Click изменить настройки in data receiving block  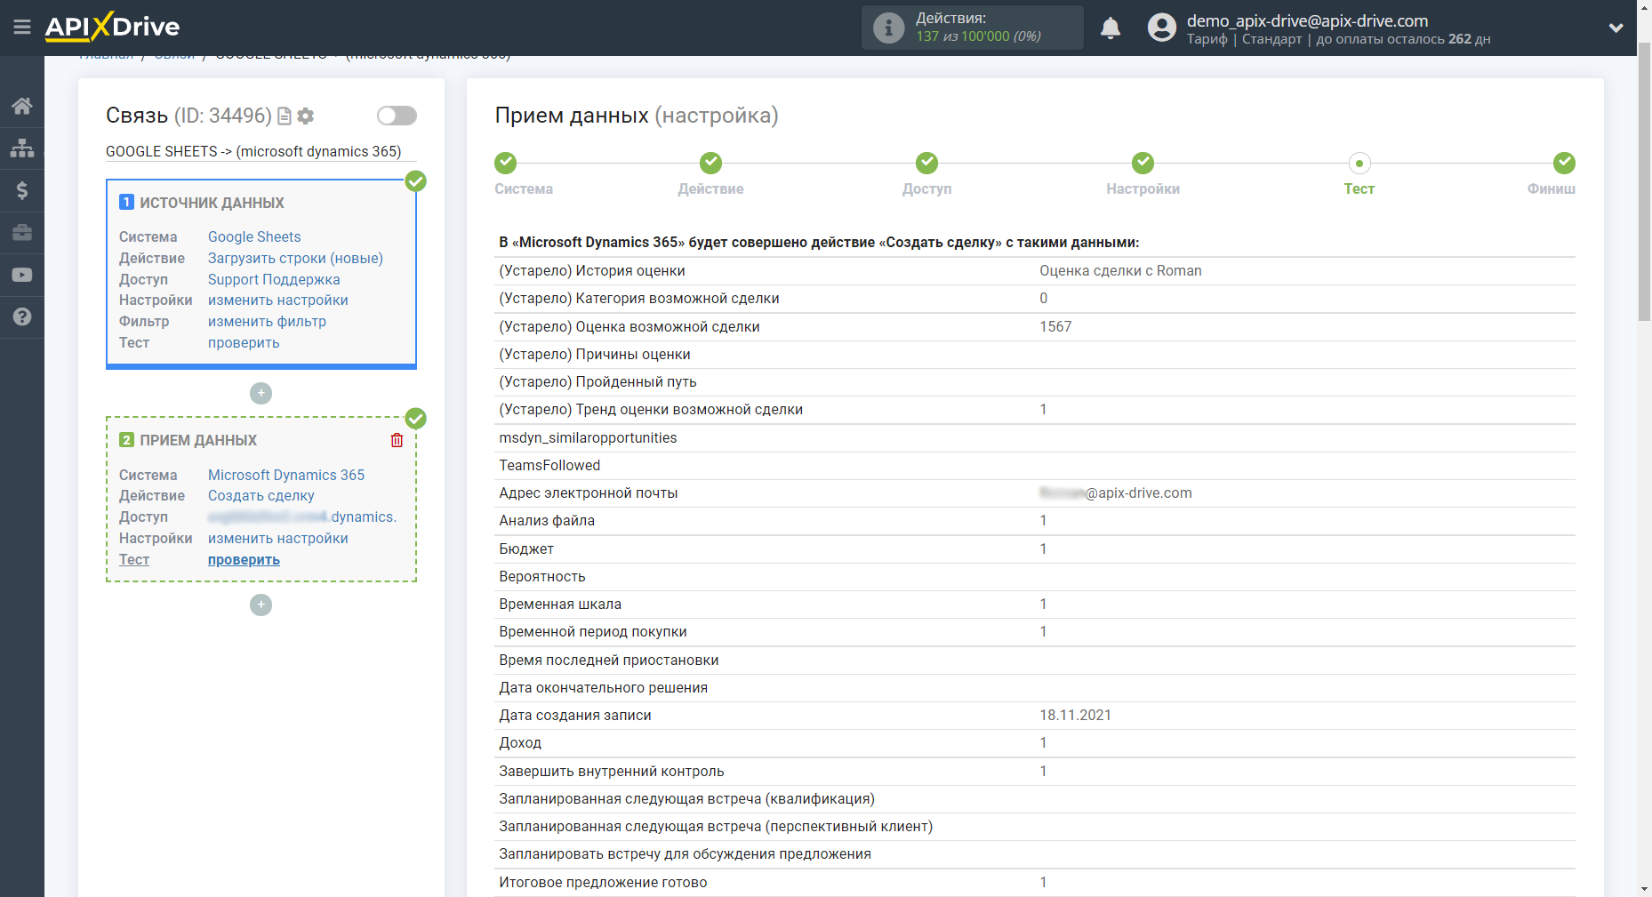[278, 538]
